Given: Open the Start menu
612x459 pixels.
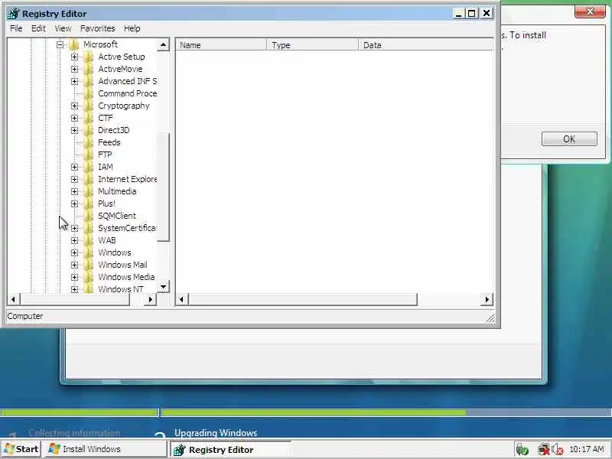Looking at the screenshot, I should 21,449.
